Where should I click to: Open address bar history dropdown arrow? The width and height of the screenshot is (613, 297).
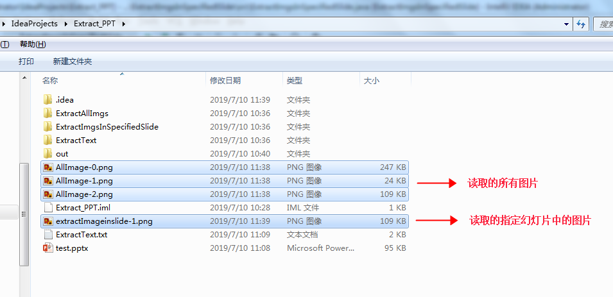coord(567,24)
